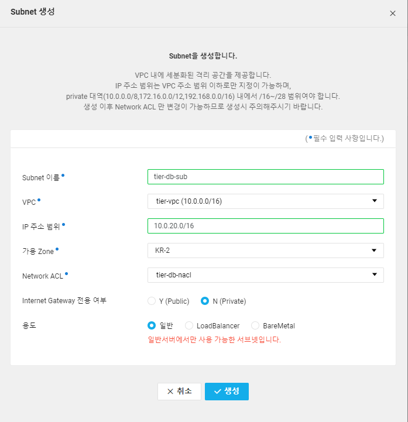Click the Subnet 이름 input field
408x422 pixels.
pos(266,177)
